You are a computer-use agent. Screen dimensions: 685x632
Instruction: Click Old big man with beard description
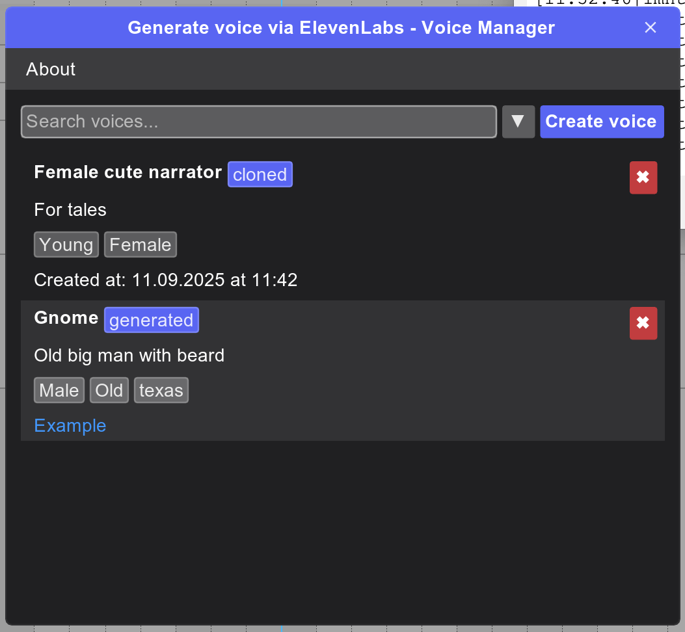click(x=129, y=356)
